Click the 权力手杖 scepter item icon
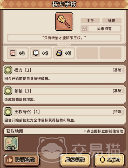Image resolution: width=128 pixels, height=168 pixels. pyautogui.click(x=64, y=22)
